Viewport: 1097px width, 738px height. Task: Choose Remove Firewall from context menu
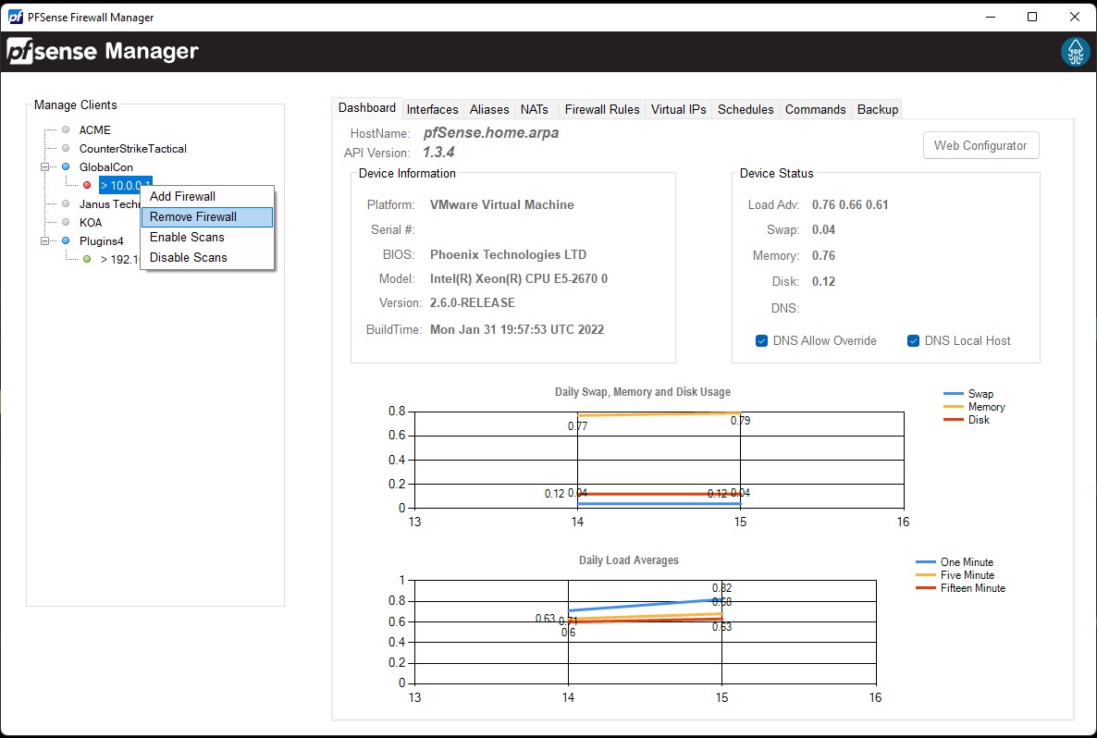(207, 216)
